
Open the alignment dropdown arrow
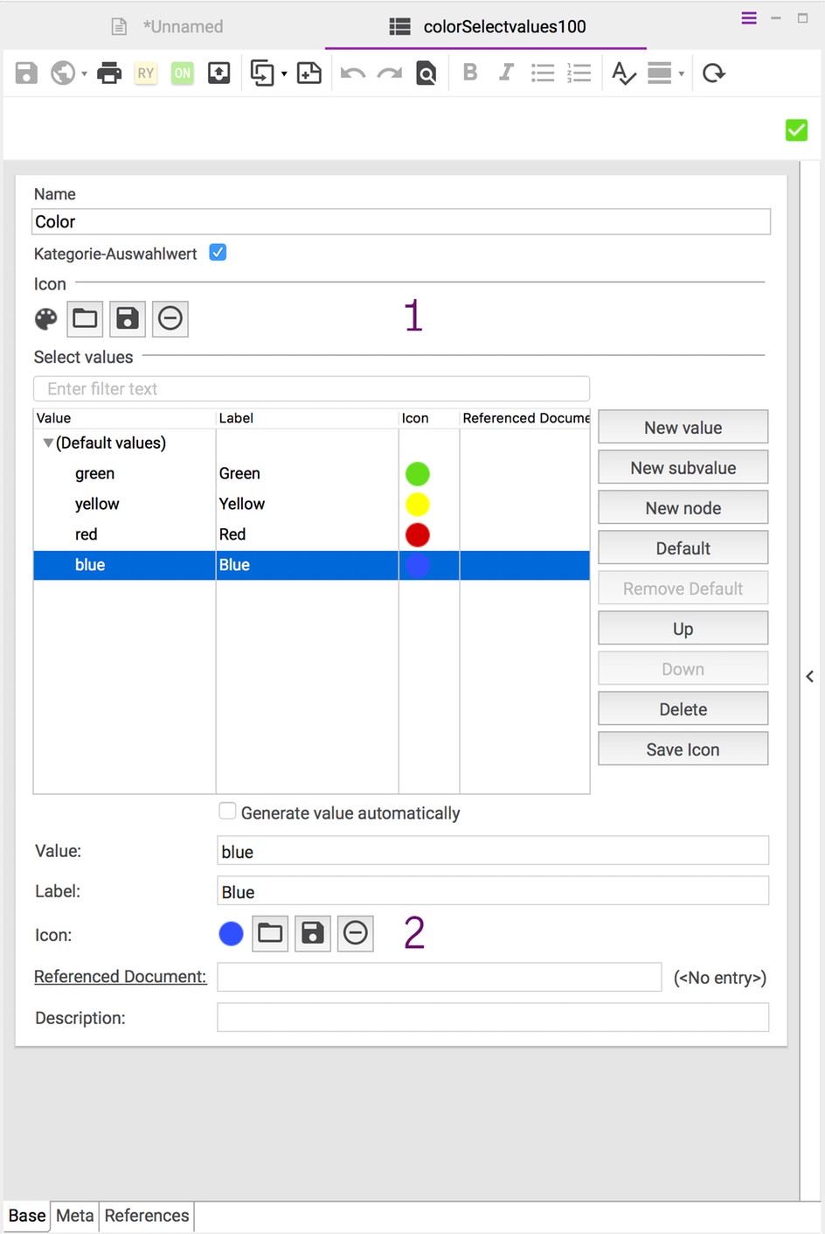click(682, 73)
